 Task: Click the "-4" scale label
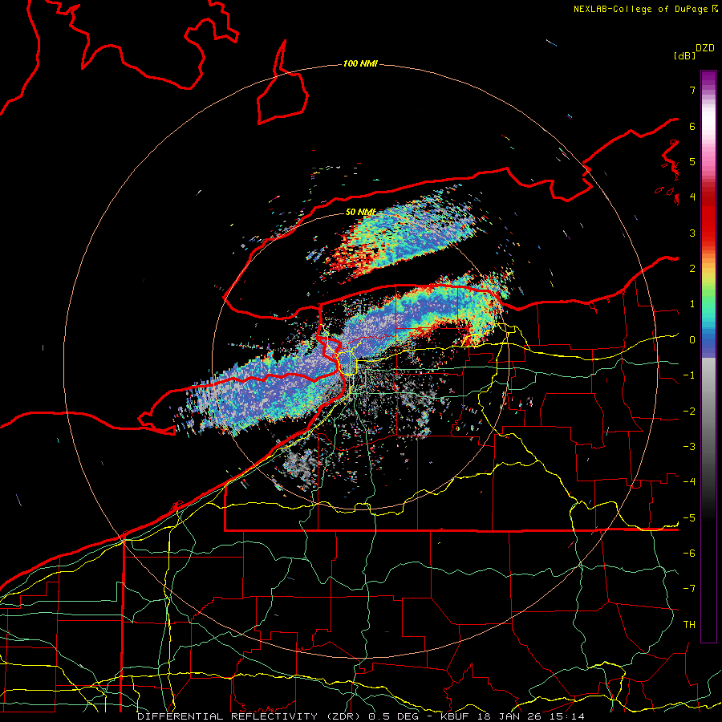(x=689, y=482)
